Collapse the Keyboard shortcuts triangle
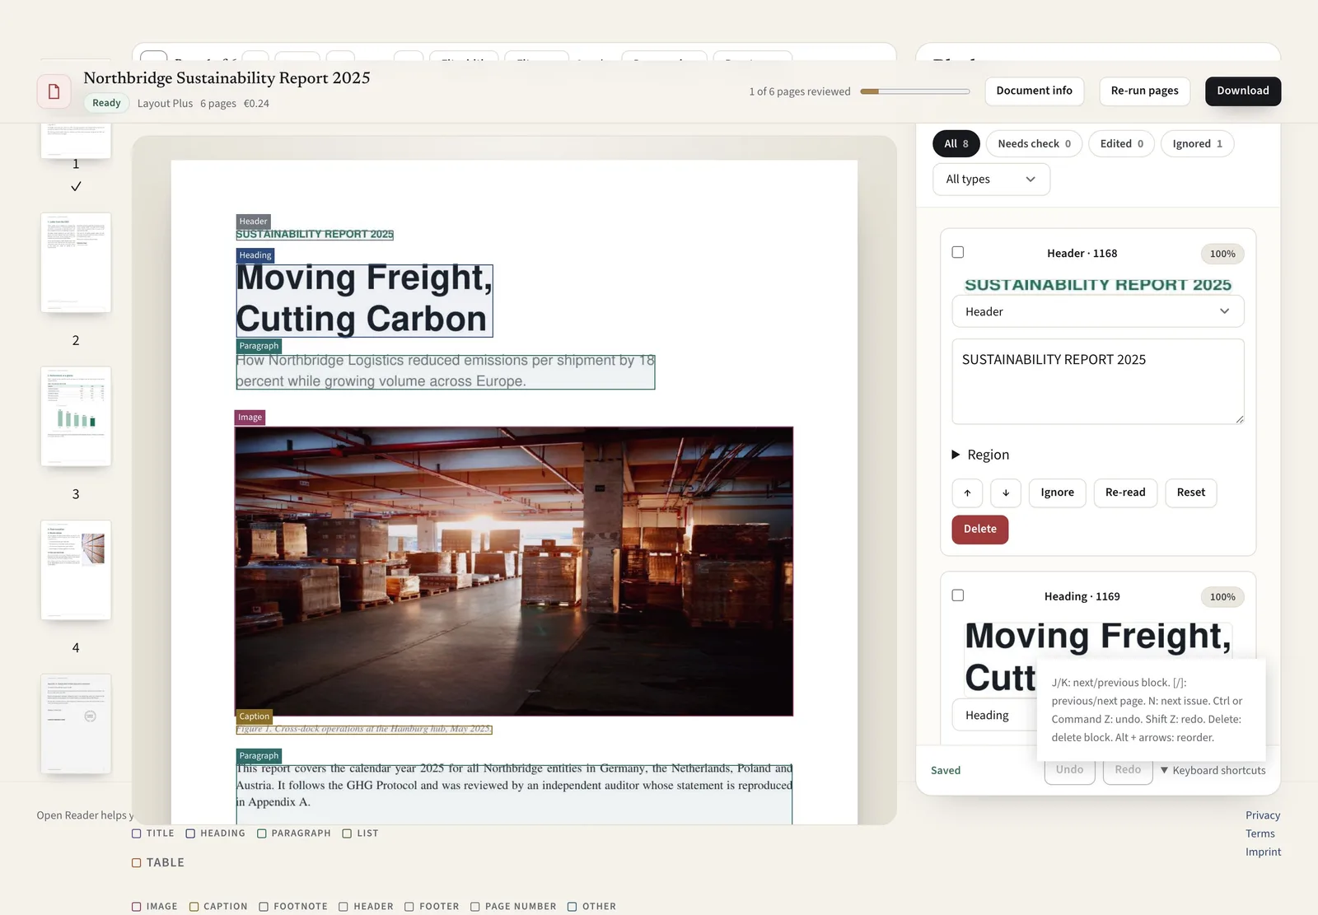 tap(1164, 770)
